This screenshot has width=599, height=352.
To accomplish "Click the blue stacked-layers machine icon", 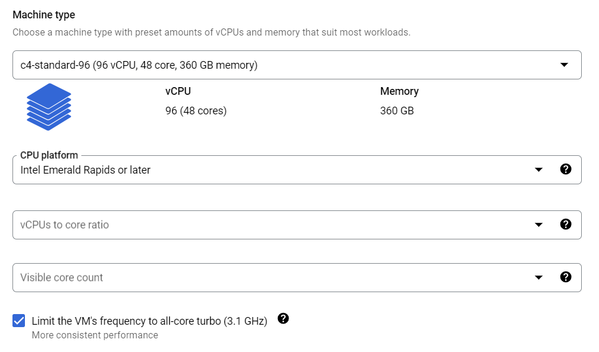I will 49,107.
